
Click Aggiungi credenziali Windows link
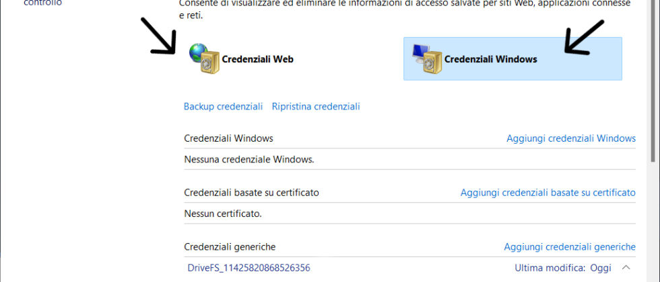(571, 138)
